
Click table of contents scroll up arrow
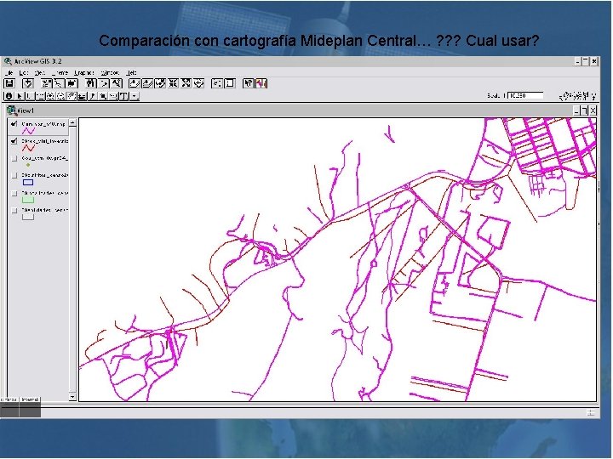(x=72, y=123)
